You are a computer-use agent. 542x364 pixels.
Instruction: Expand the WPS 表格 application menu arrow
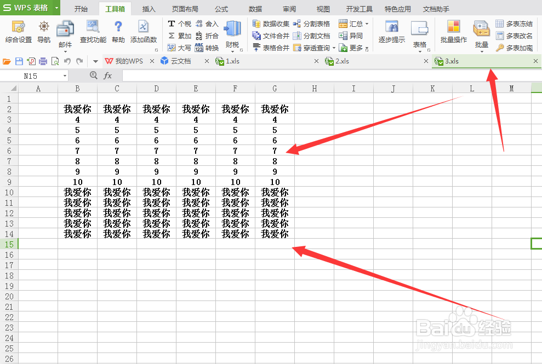(56, 8)
